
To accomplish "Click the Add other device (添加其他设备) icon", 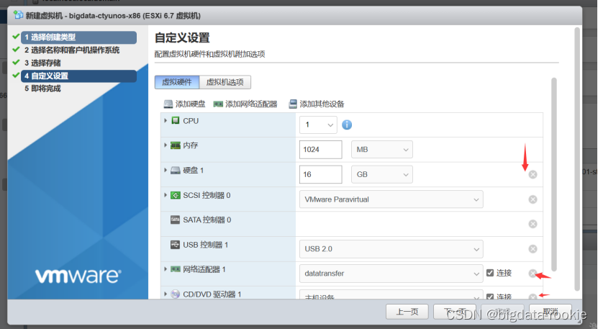I will (293, 104).
